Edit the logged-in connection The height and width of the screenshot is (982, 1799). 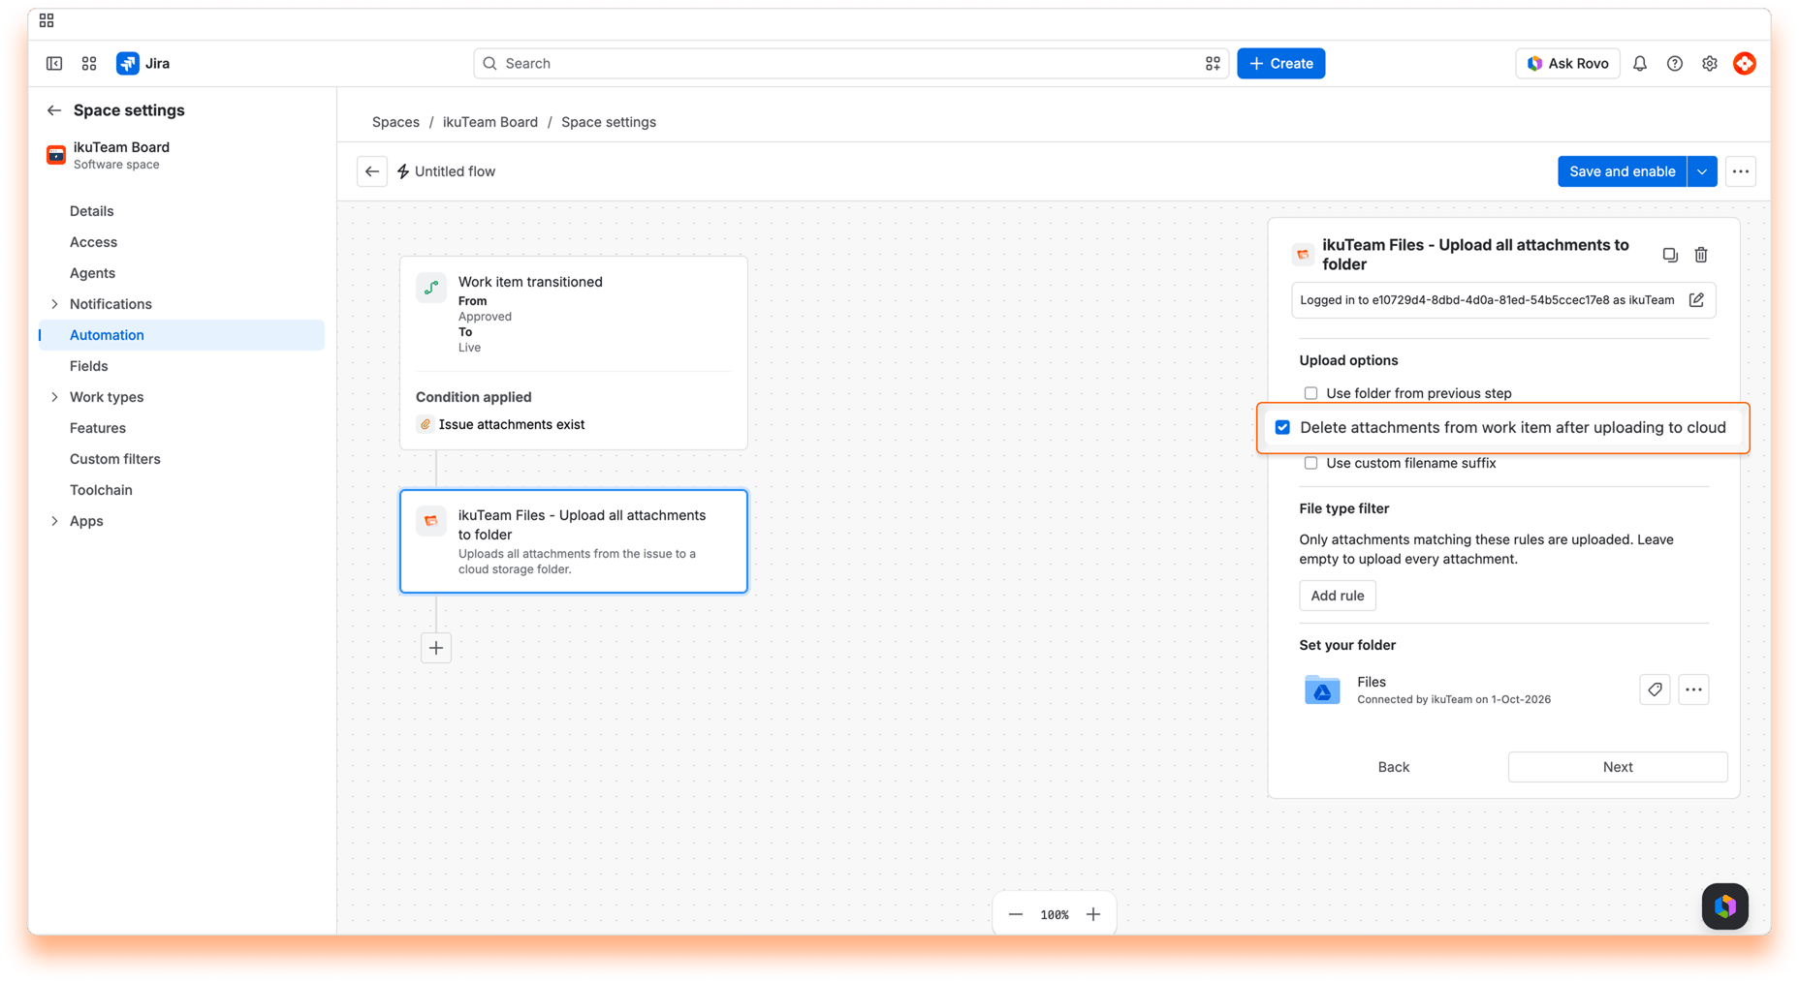pyautogui.click(x=1696, y=300)
